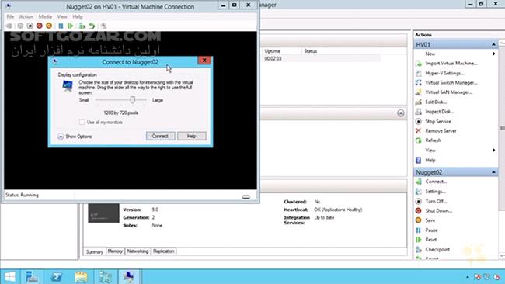The image size is (505, 284).
Task: Click the keyboard icon in VM status bar
Action: click(246, 197)
